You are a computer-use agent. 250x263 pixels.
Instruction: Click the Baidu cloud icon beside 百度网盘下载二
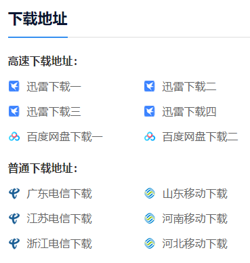pos(150,136)
